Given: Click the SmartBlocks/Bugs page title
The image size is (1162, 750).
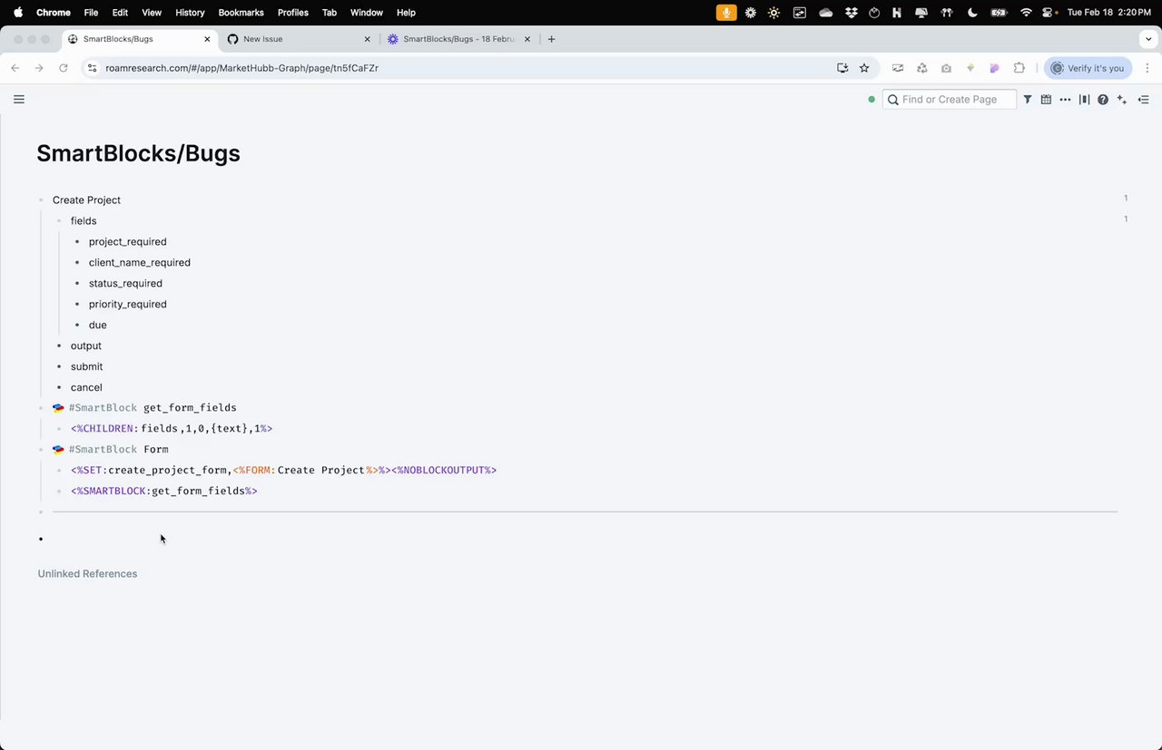Looking at the screenshot, I should [x=138, y=153].
